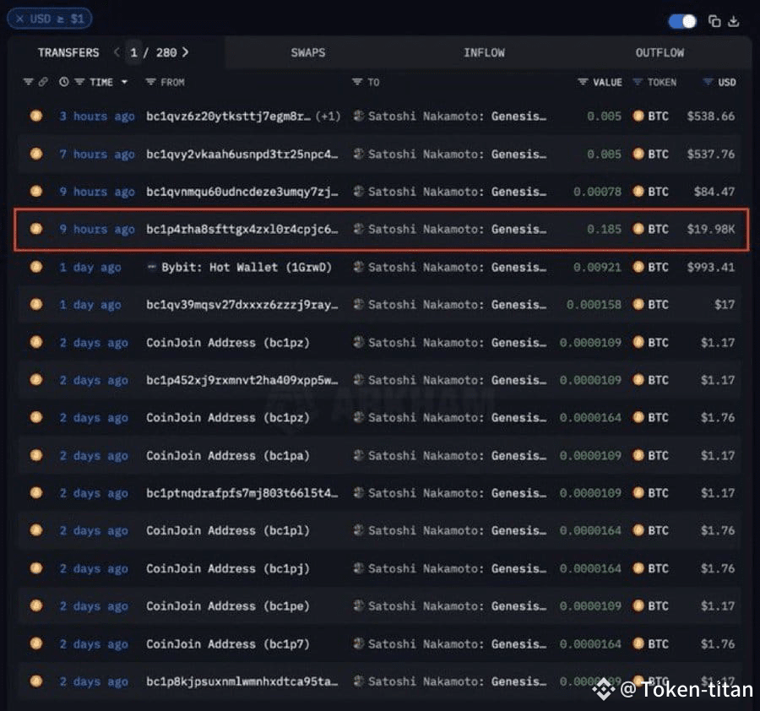Go to previous transfers page

tap(117, 52)
